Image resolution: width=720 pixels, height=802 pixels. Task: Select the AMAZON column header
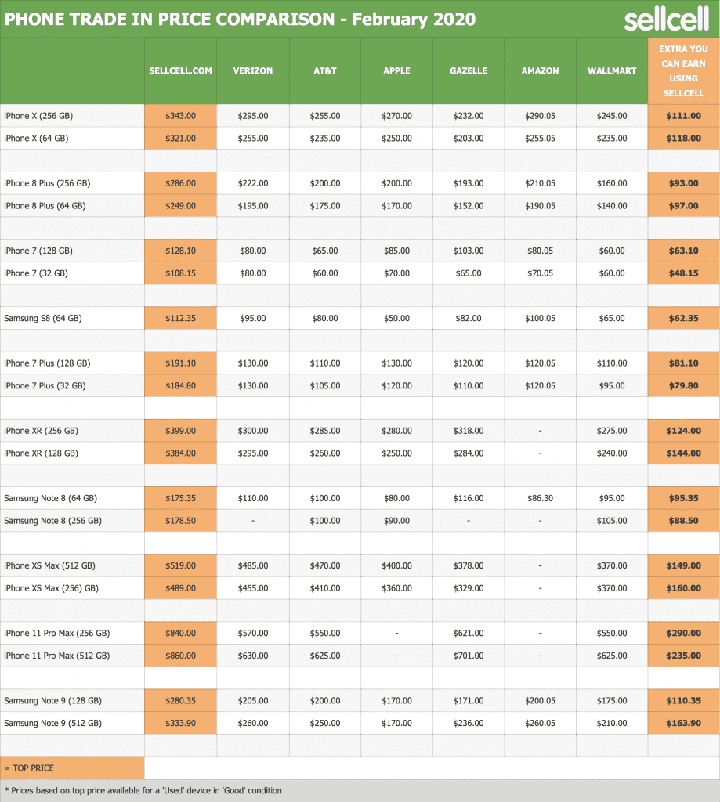pyautogui.click(x=540, y=70)
